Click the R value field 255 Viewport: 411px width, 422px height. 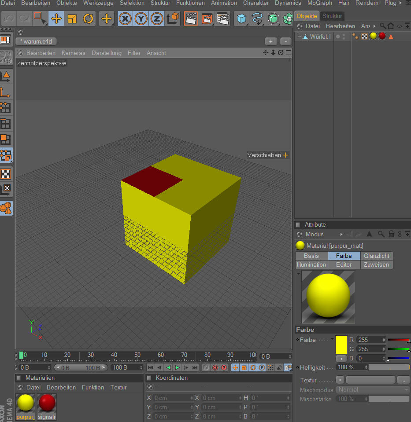click(x=371, y=340)
